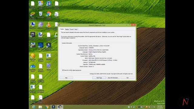The width and height of the screenshot is (194, 109).
Task: Click the Processor value AMD Athlon text
Action: [103, 60]
